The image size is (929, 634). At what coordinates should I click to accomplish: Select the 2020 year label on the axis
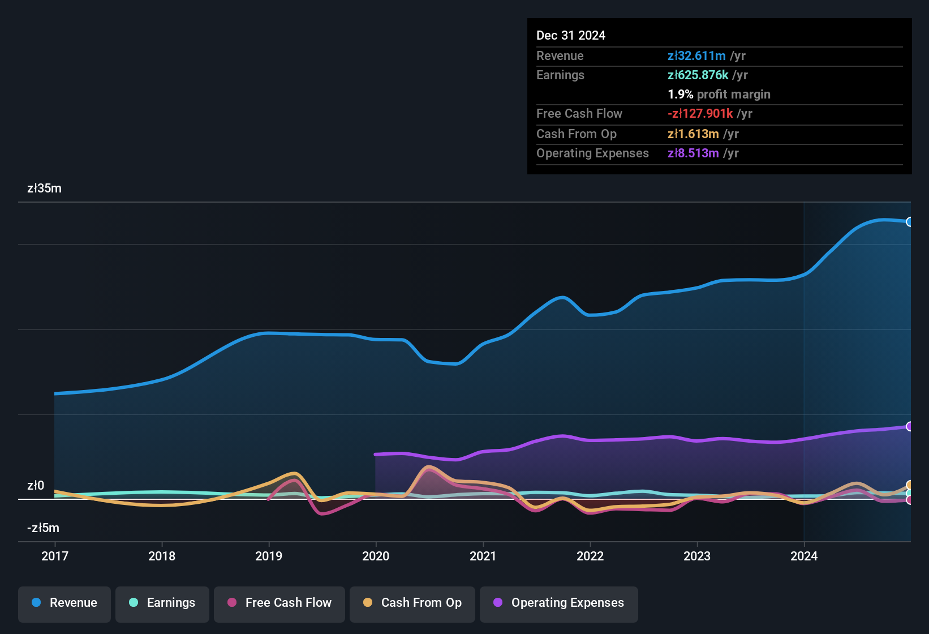click(376, 556)
